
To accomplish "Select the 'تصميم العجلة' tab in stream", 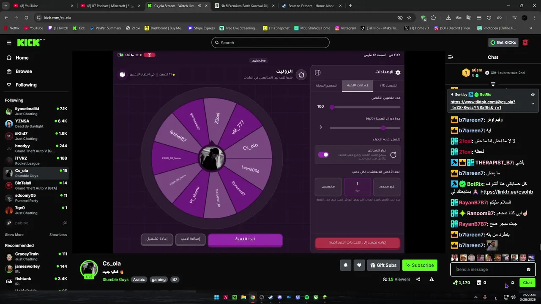I will tap(326, 85).
